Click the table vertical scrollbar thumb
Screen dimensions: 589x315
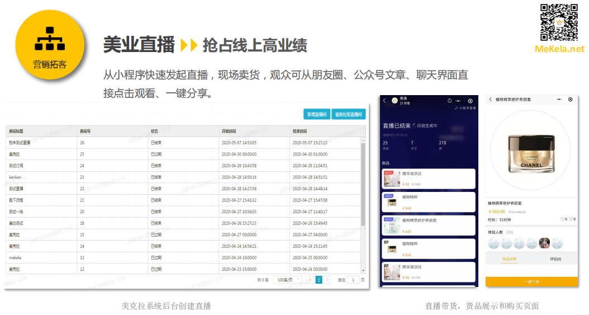(363, 184)
